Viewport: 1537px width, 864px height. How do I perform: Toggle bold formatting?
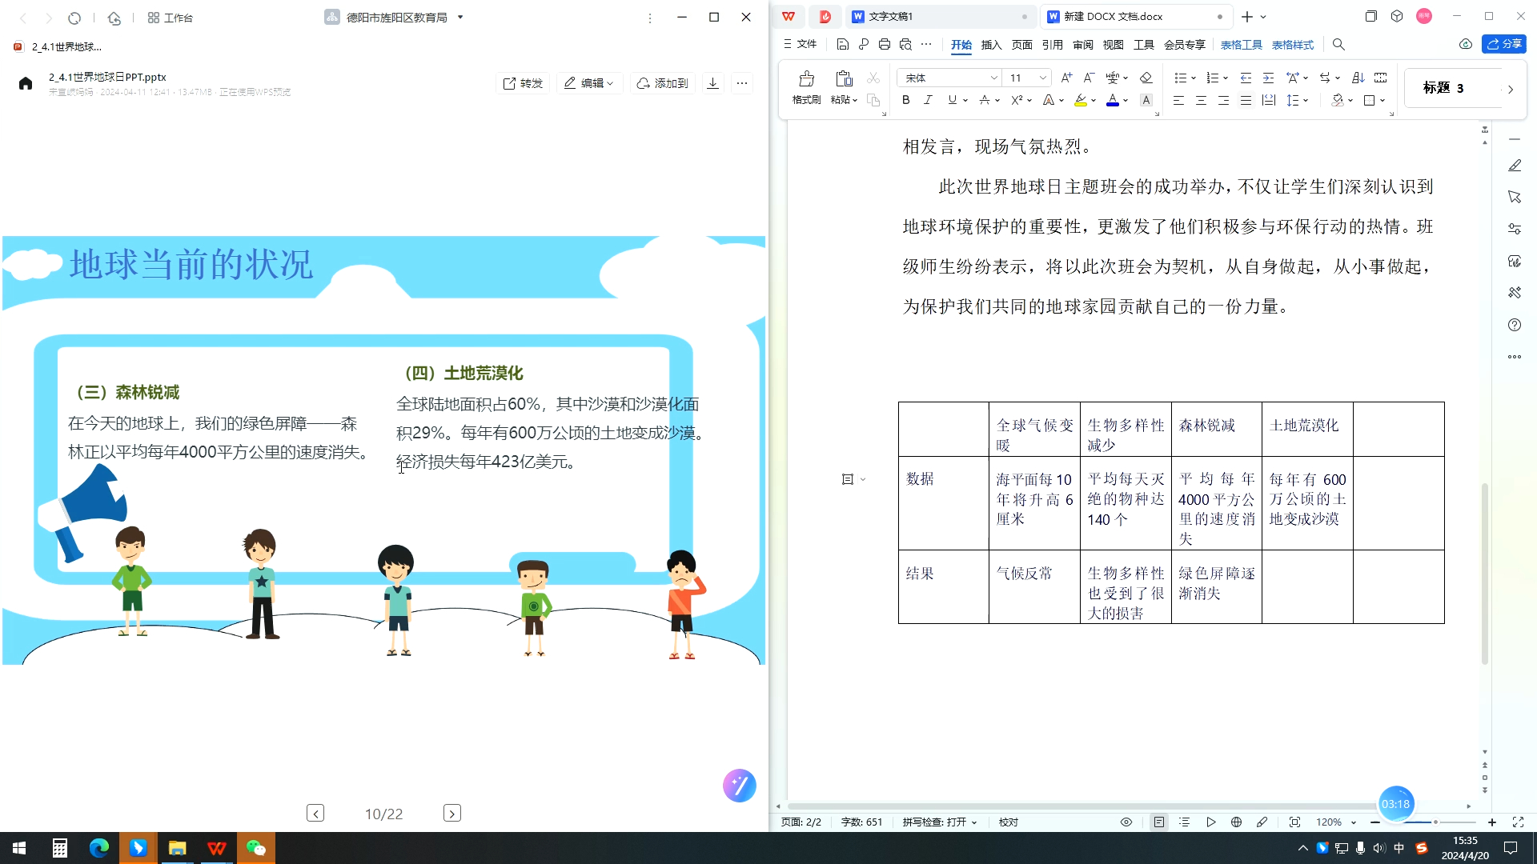click(x=905, y=100)
